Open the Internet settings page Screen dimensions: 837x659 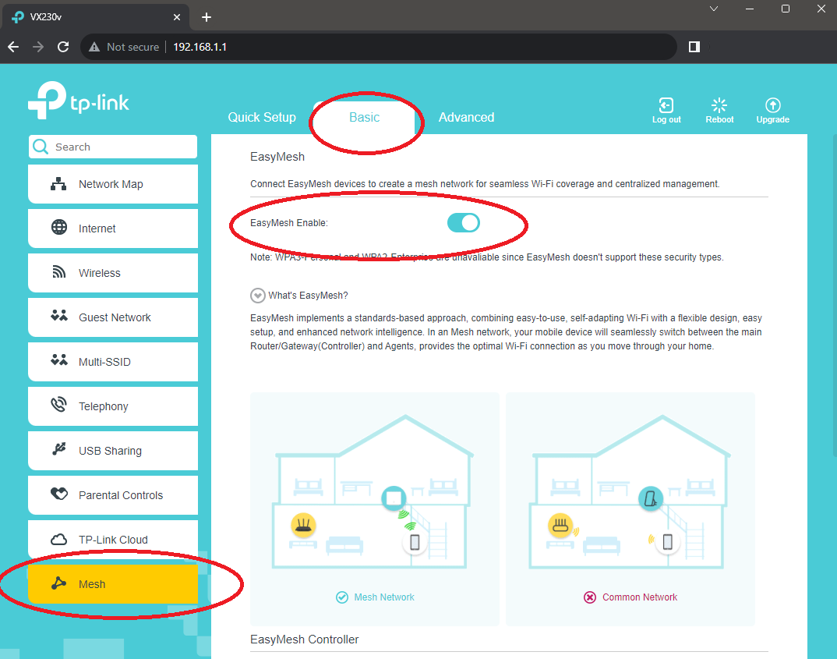pyautogui.click(x=112, y=229)
